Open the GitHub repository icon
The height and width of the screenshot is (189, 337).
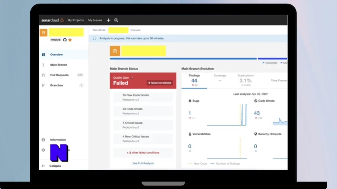[65, 40]
